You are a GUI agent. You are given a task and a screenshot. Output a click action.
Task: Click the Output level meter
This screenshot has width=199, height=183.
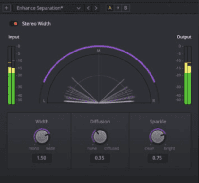click(x=188, y=75)
